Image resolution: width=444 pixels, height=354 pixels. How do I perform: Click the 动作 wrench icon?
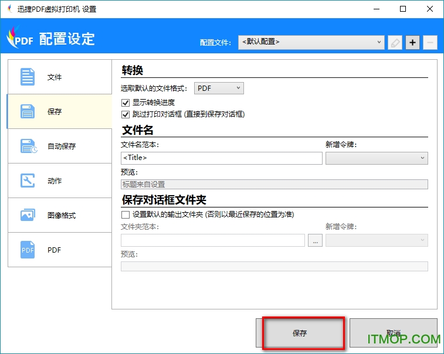[x=28, y=181]
